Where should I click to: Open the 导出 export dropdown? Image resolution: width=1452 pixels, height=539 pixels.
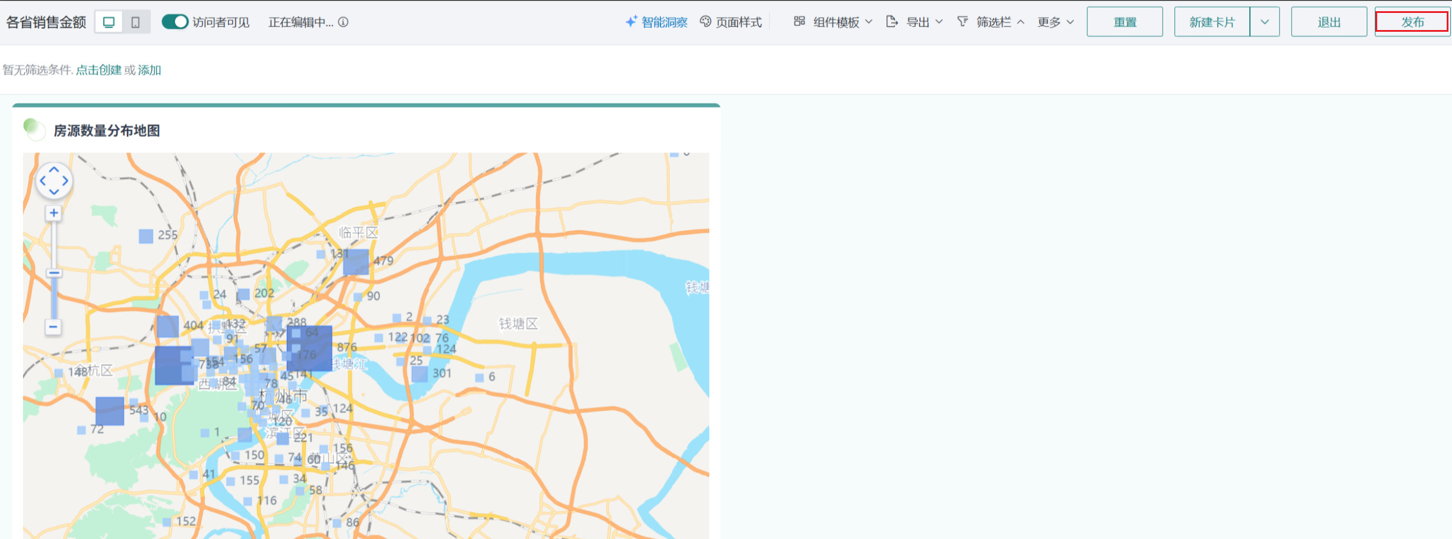pos(915,22)
